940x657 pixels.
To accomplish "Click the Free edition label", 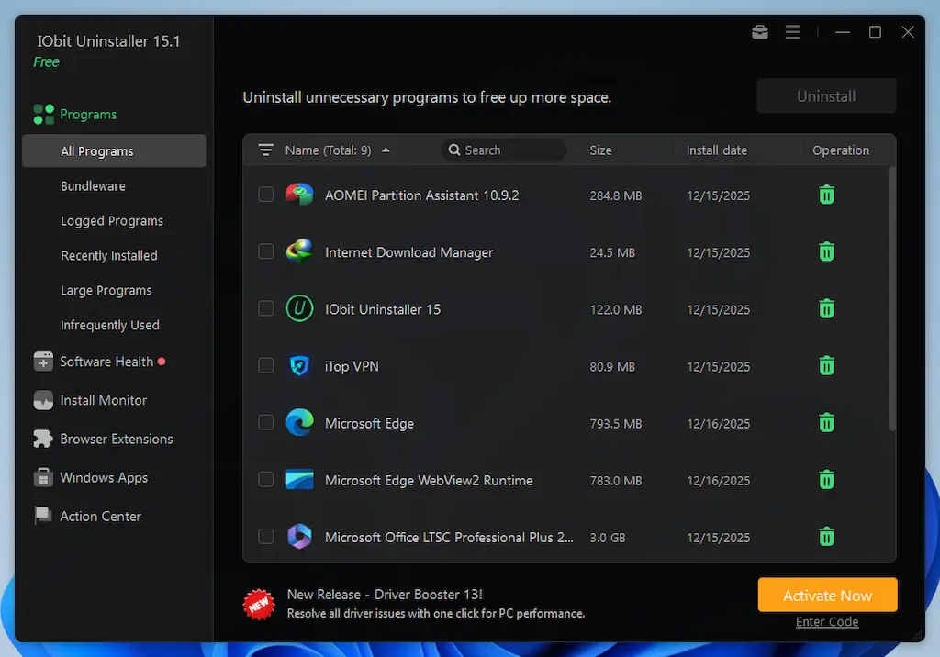I will [x=46, y=61].
